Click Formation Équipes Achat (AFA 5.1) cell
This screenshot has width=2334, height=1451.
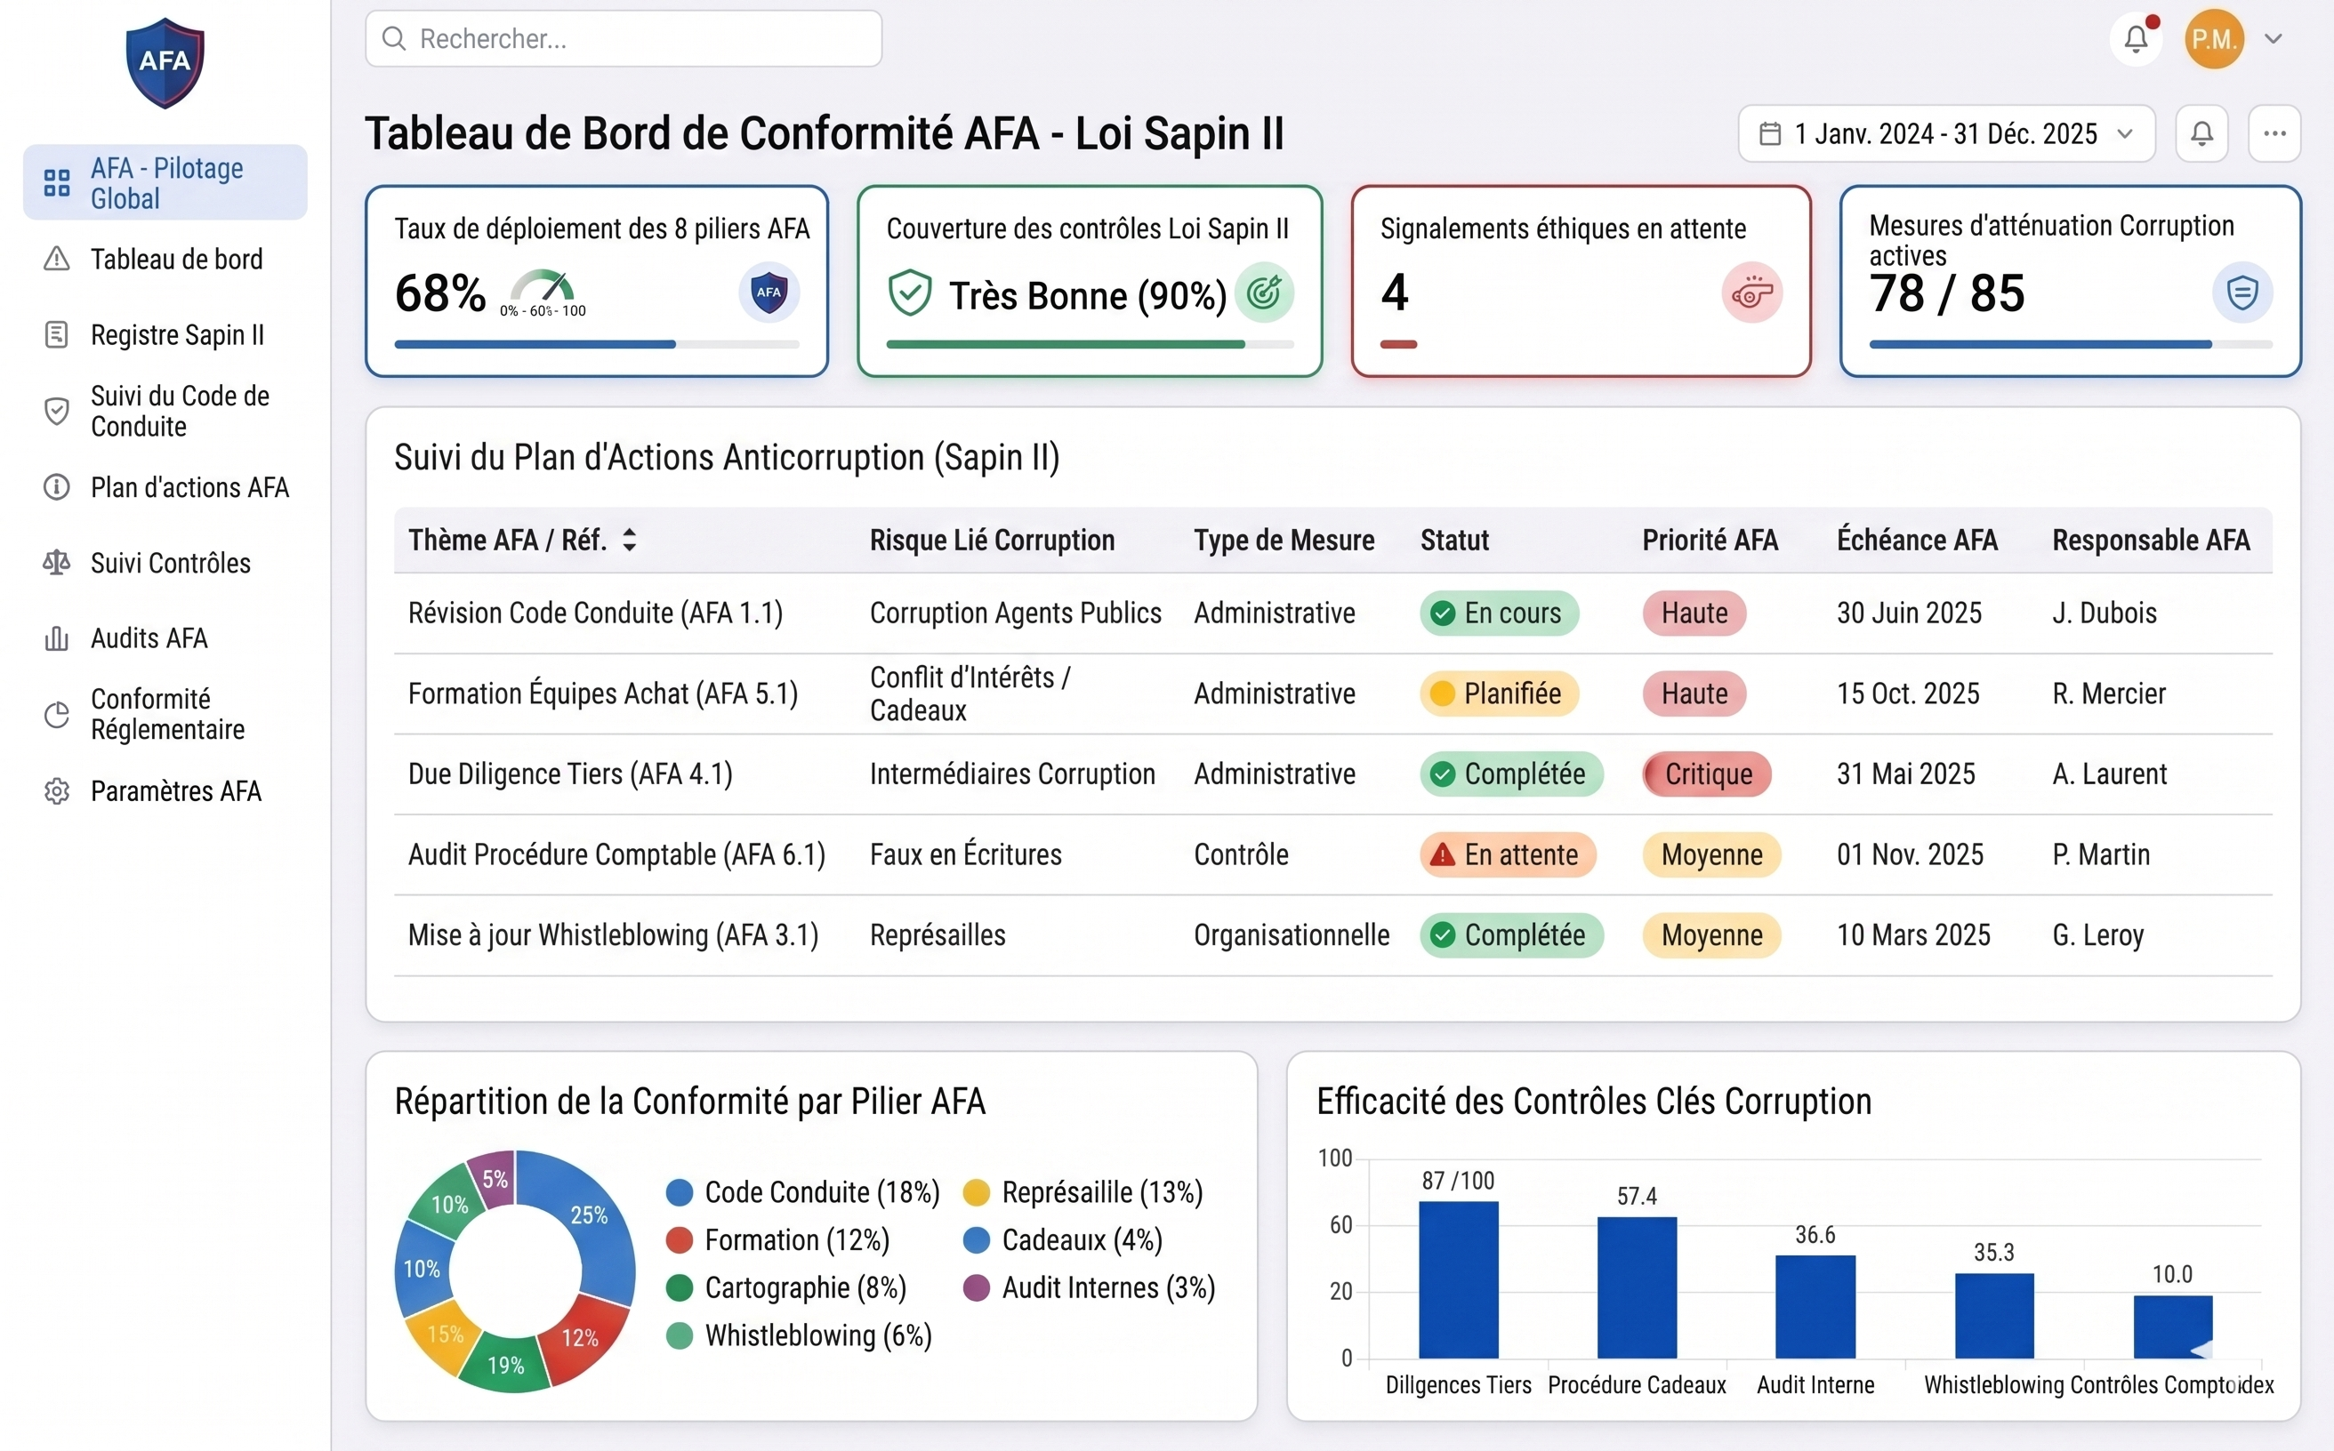(603, 693)
